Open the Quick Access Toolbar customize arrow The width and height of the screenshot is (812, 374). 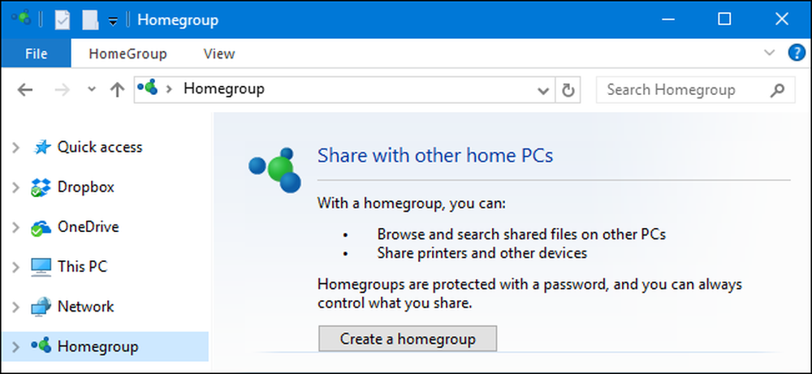(112, 21)
